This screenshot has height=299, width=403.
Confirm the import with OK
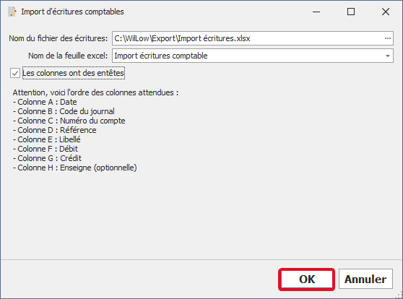(307, 279)
